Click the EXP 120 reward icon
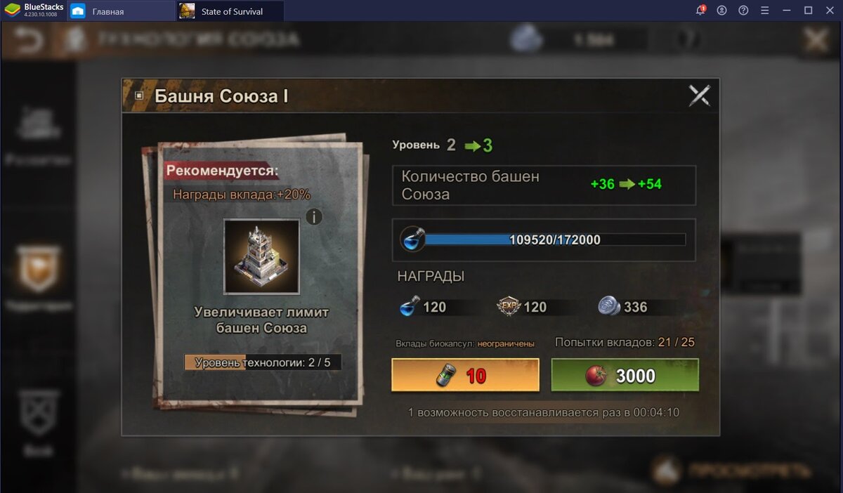The width and height of the screenshot is (843, 493). [508, 306]
